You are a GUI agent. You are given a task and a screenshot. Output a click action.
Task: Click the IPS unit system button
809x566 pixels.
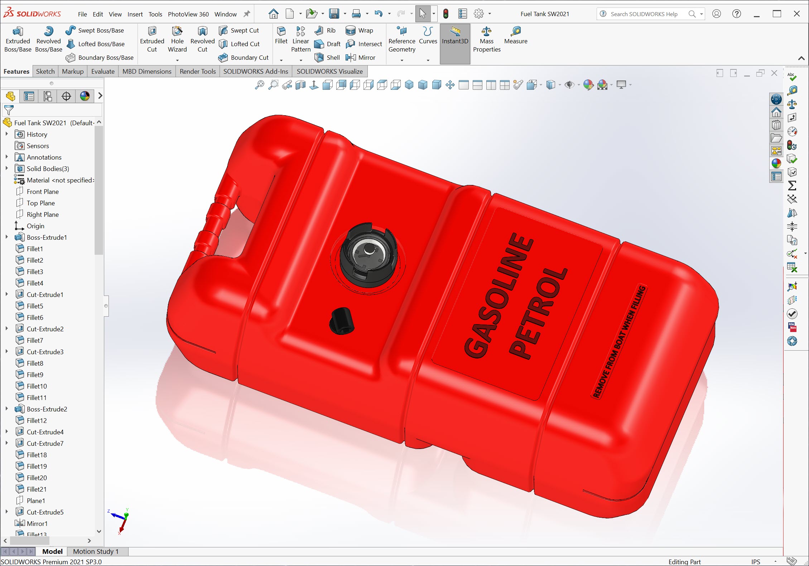pyautogui.click(x=756, y=562)
